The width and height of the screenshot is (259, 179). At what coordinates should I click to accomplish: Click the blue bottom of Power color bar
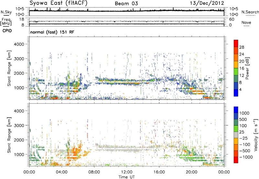pyautogui.click(x=236, y=93)
